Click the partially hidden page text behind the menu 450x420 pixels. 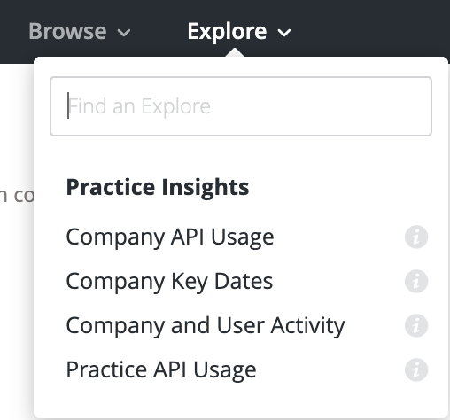click(17, 195)
